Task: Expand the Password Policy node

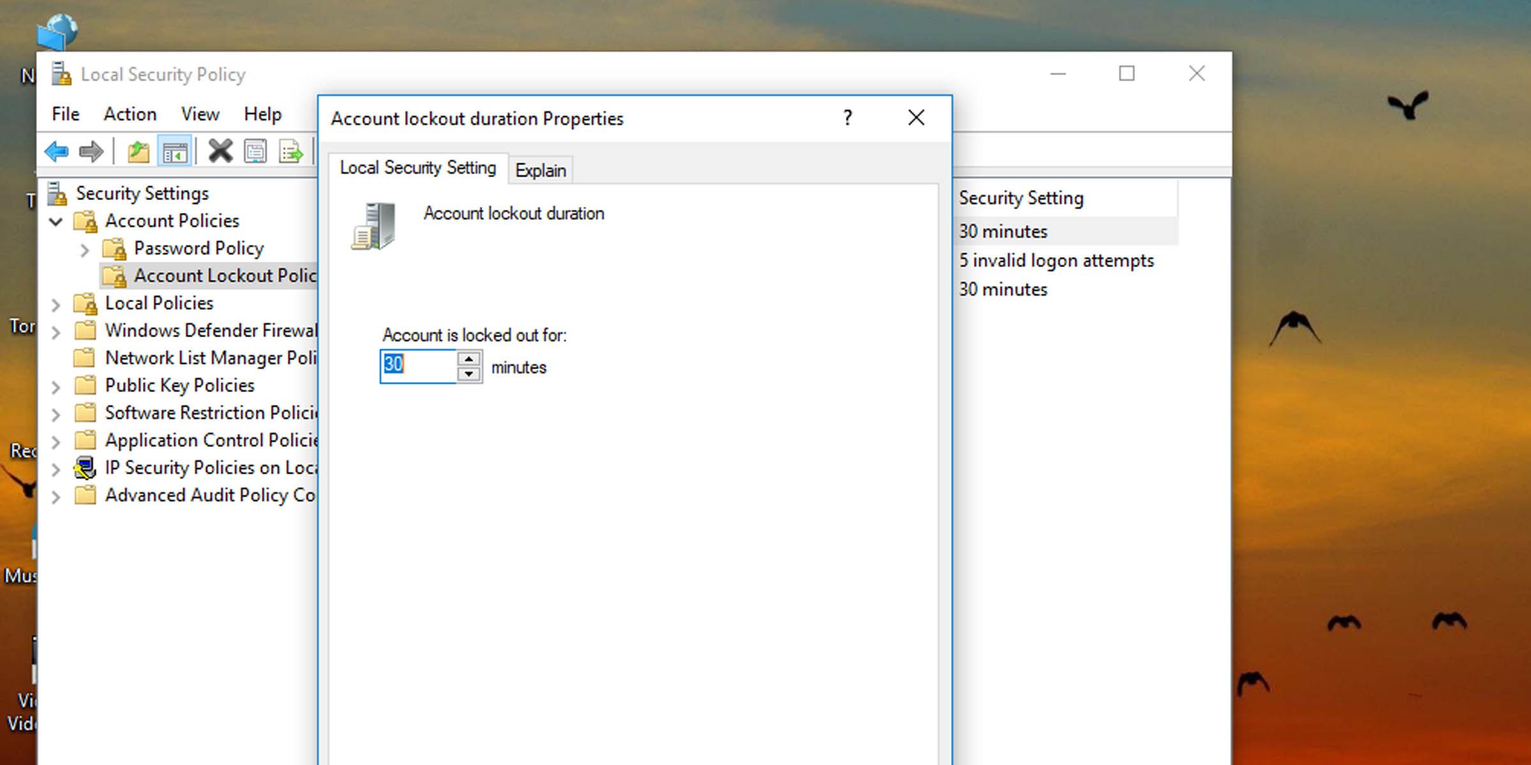Action: 85,250
